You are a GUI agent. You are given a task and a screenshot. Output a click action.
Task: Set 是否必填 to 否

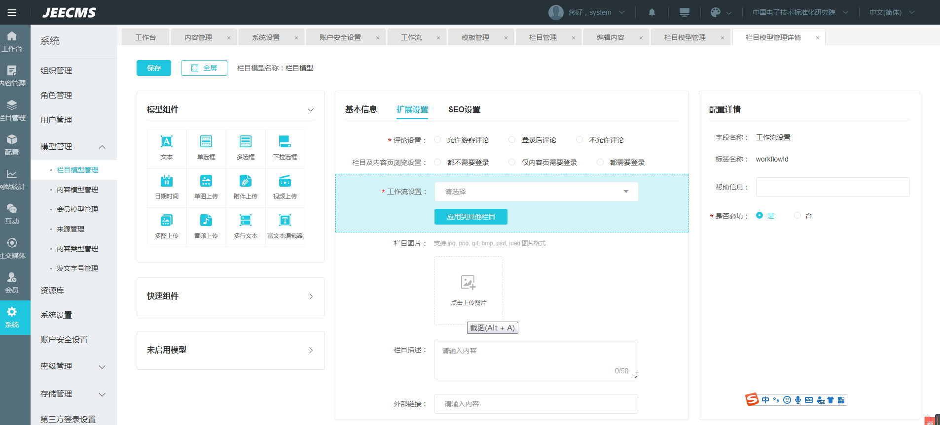click(x=797, y=215)
